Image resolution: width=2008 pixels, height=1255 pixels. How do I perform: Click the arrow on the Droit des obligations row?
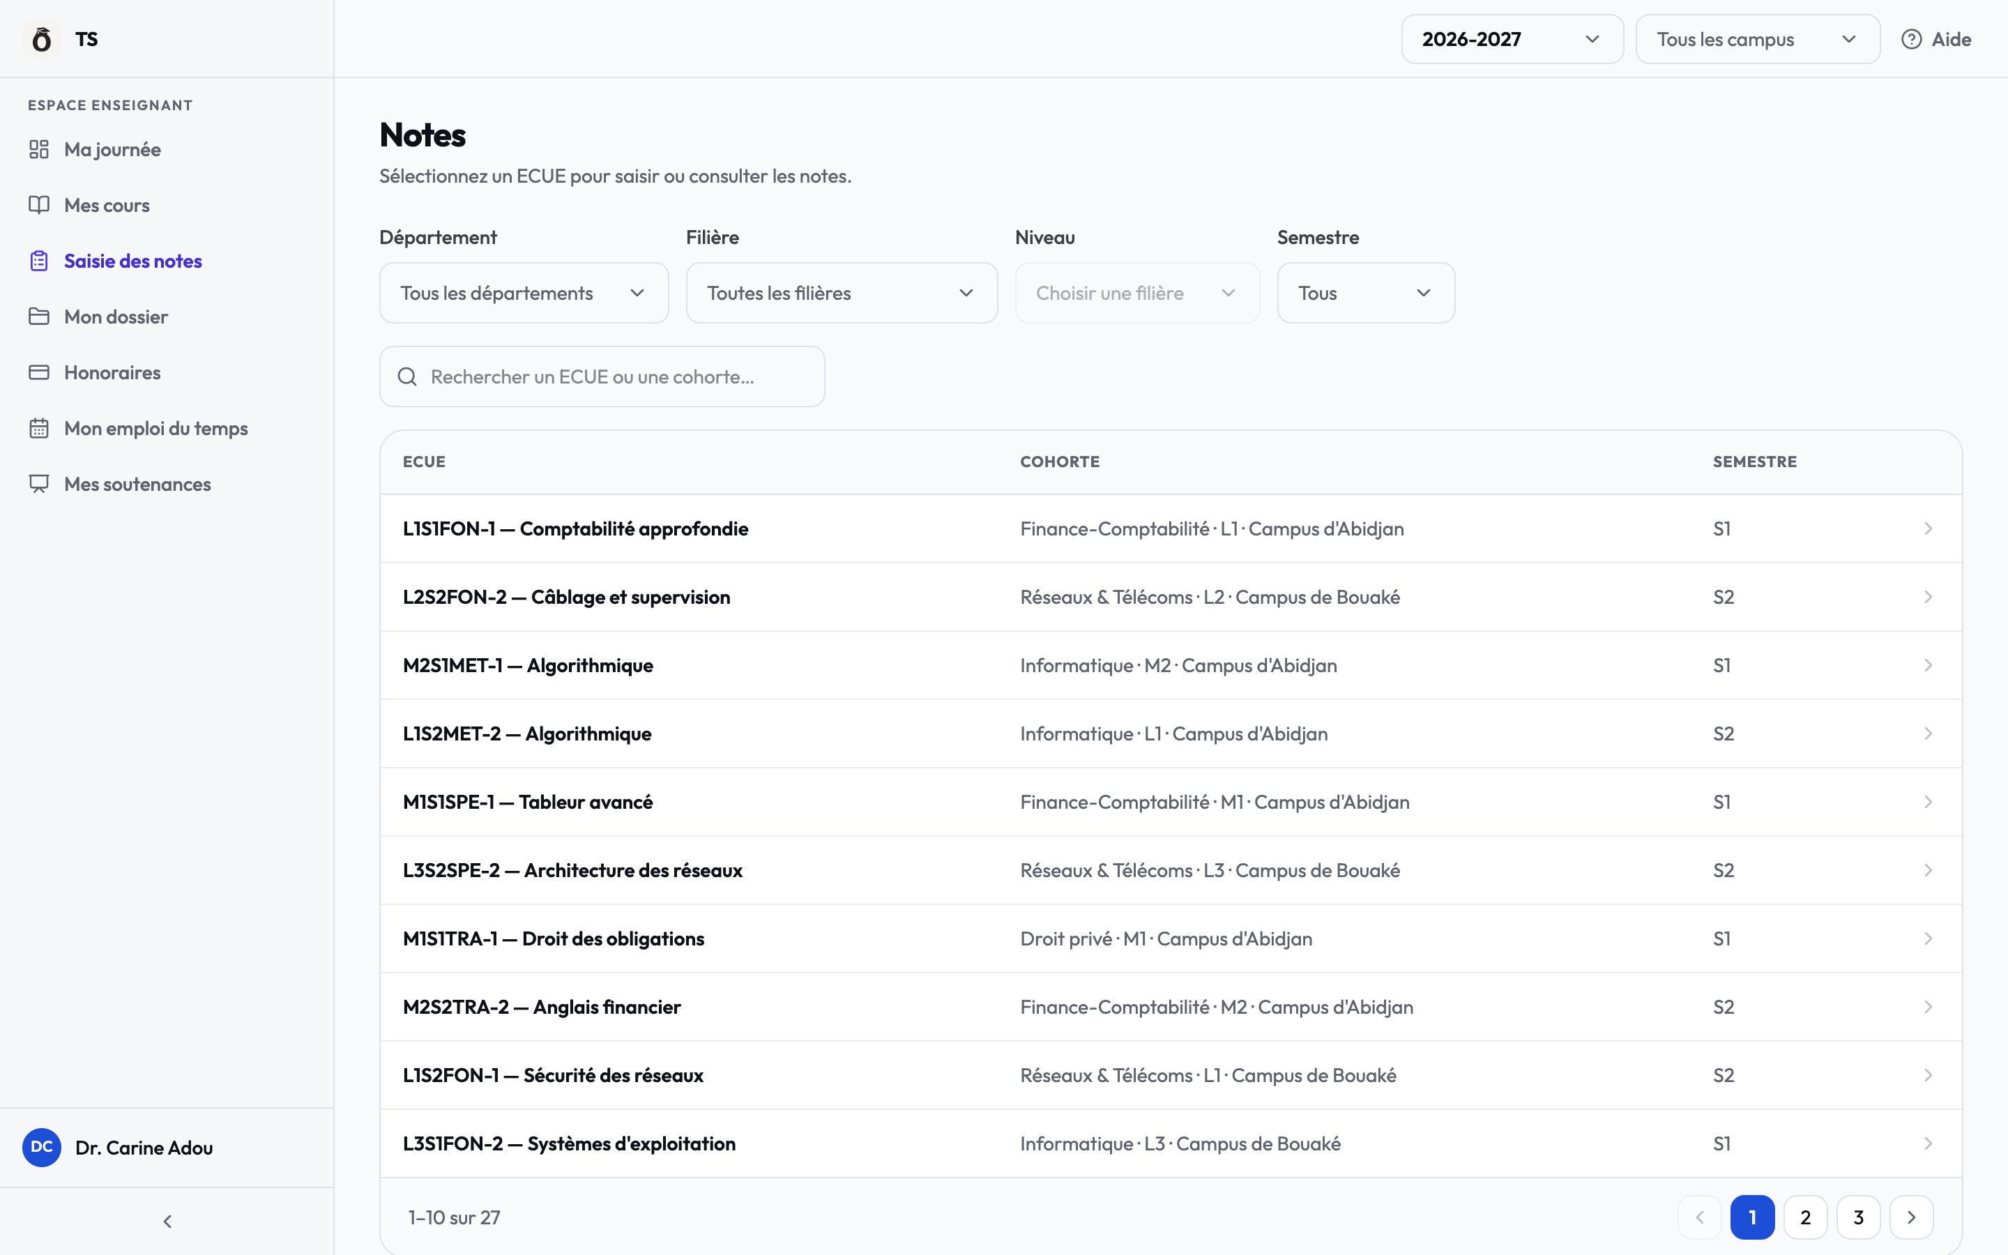(1928, 938)
